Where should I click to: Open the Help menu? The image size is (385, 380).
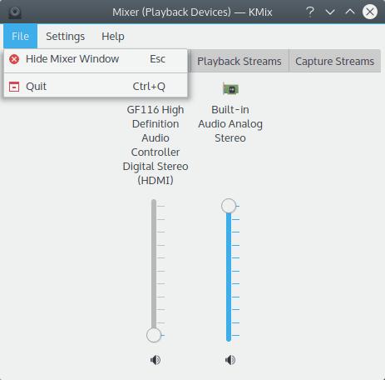[113, 36]
